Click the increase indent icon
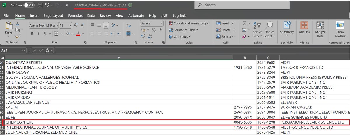This screenshot has height=135, width=350. pyautogui.click(x=120, y=34)
